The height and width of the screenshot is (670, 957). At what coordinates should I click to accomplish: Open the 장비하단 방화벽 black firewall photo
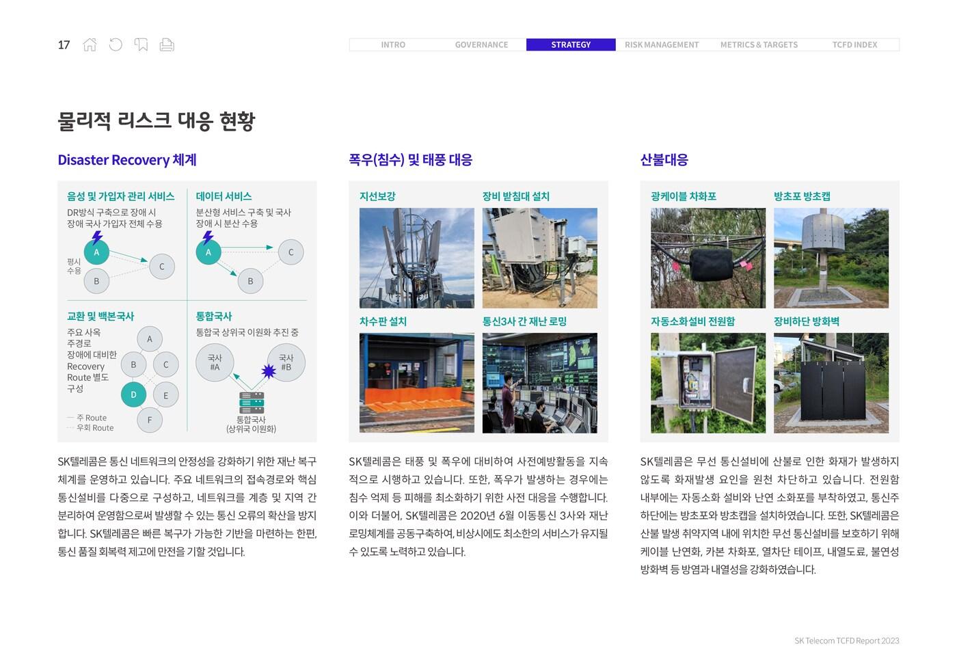[831, 383]
